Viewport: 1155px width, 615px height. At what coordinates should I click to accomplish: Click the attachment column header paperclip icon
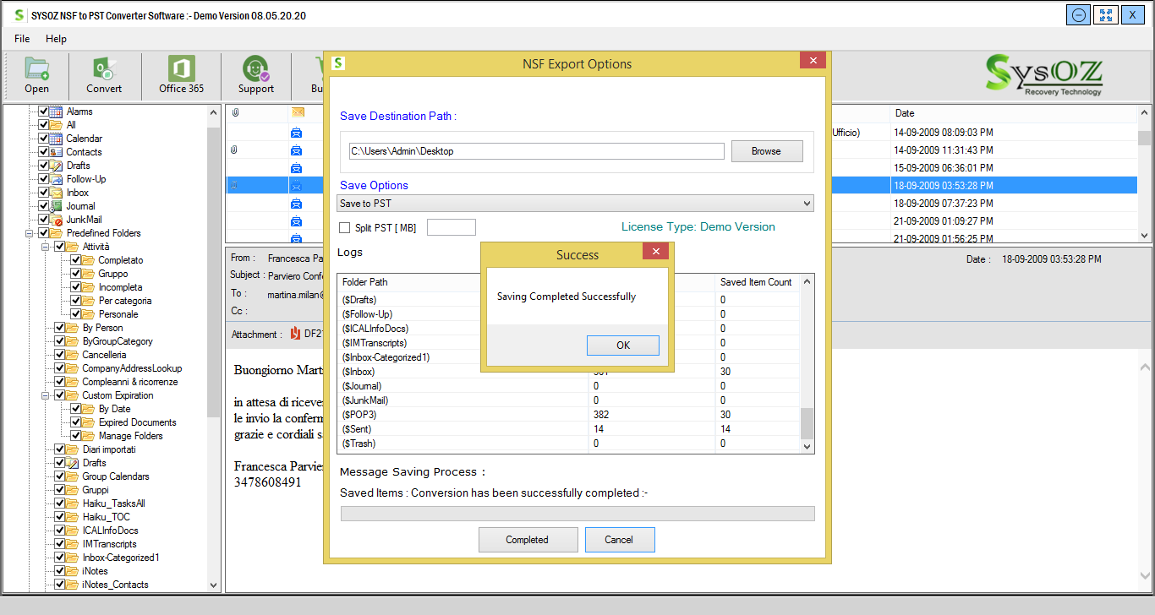pos(234,112)
